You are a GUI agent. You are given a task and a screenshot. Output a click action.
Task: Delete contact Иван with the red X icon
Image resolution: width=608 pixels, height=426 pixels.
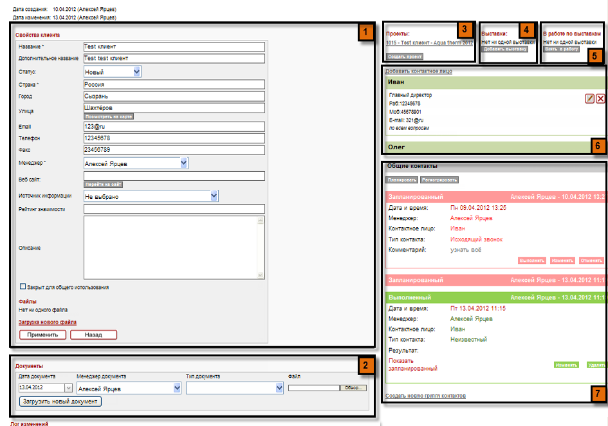pos(600,98)
